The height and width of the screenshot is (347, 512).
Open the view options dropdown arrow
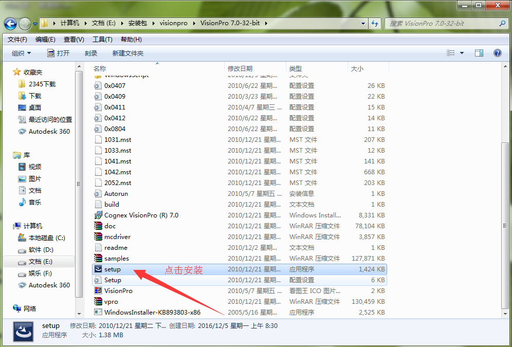[462, 53]
